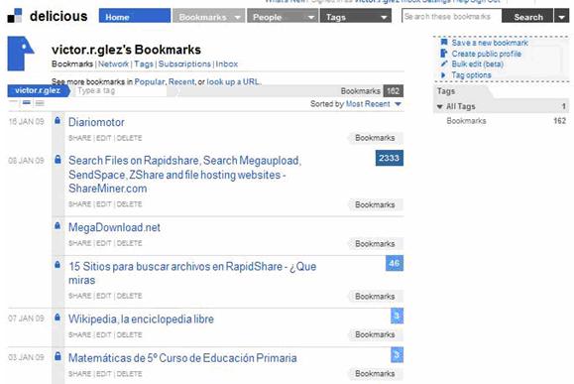Viewport: 574px width, 384px height.
Task: Follow the Recent bookmarks link
Action: 181,81
